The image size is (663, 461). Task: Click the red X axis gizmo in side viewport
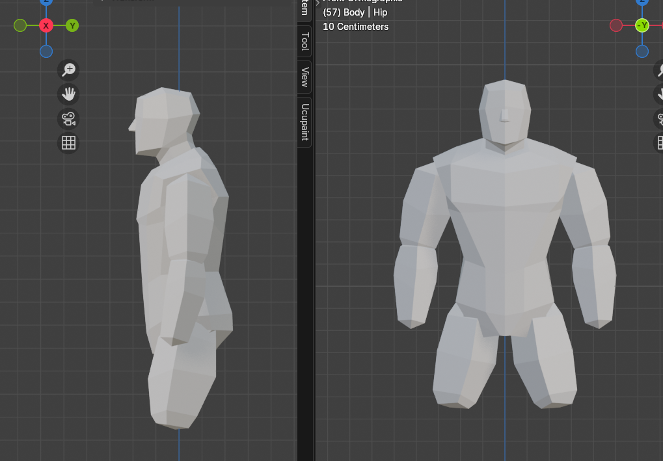(x=46, y=26)
